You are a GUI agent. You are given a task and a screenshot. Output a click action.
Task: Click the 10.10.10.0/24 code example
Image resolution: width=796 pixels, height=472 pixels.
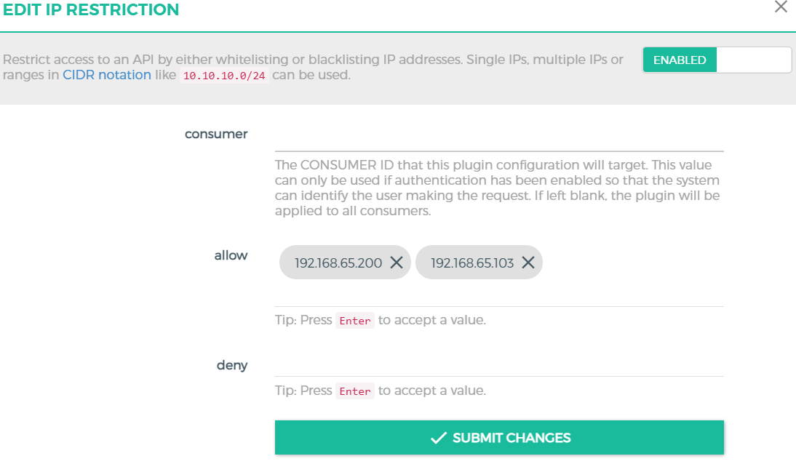point(224,76)
